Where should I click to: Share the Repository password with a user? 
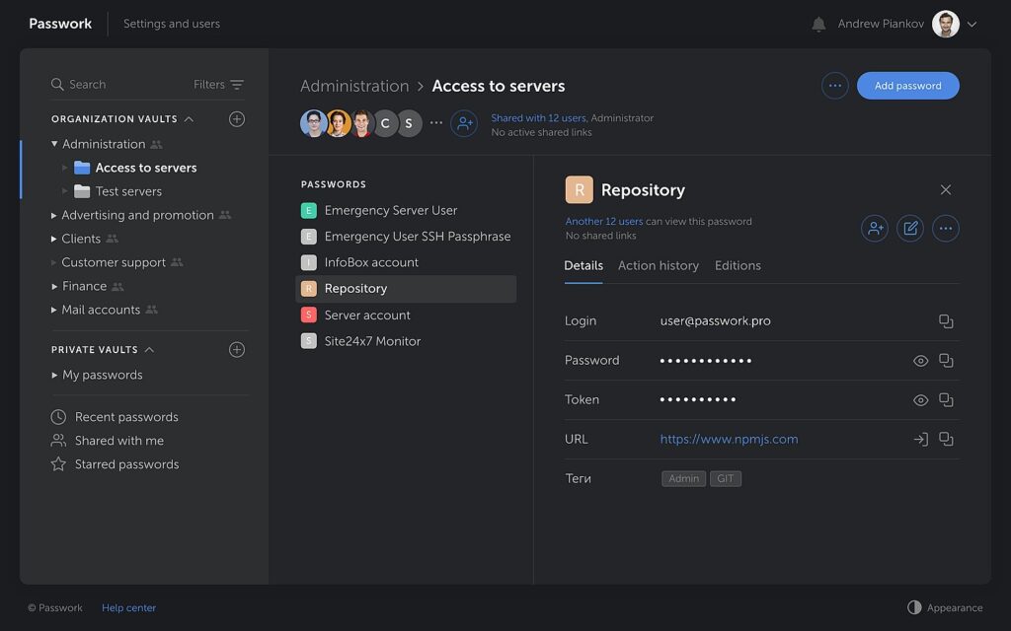click(x=875, y=229)
